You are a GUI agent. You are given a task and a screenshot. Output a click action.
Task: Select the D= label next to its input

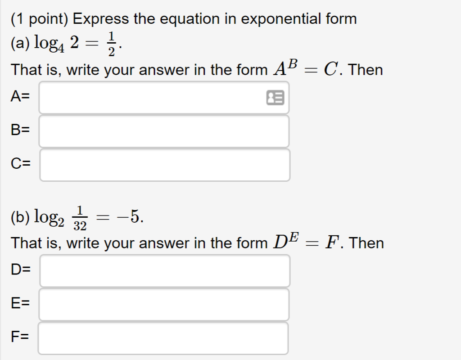(x=19, y=270)
